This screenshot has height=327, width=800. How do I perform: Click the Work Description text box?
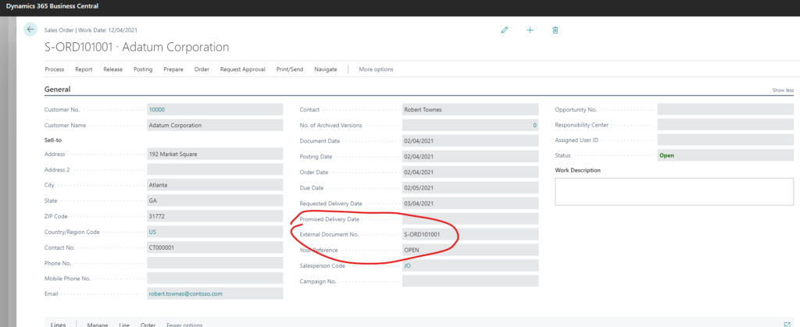(675, 191)
